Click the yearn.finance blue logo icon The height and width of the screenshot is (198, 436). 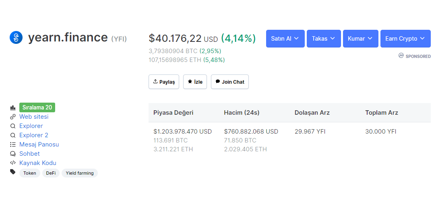16,37
